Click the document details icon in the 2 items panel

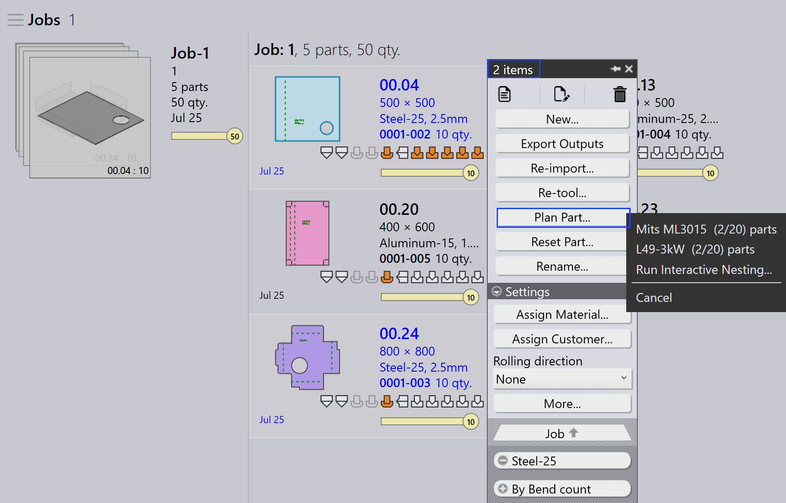click(x=505, y=94)
